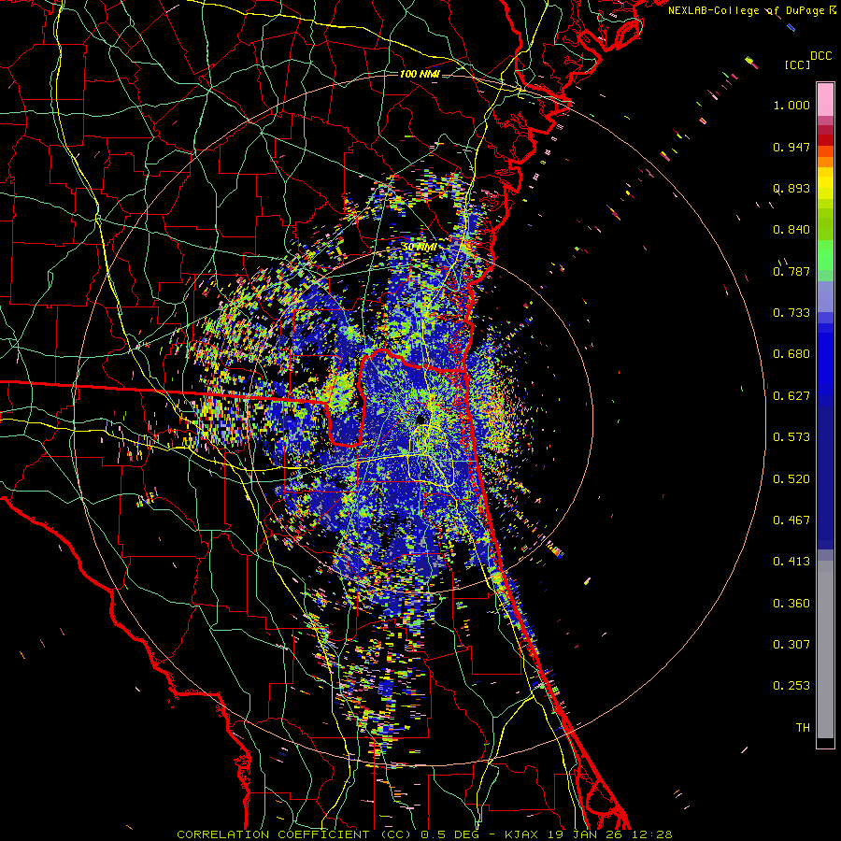
Task: Click the DCC legend title
Action: (x=820, y=56)
